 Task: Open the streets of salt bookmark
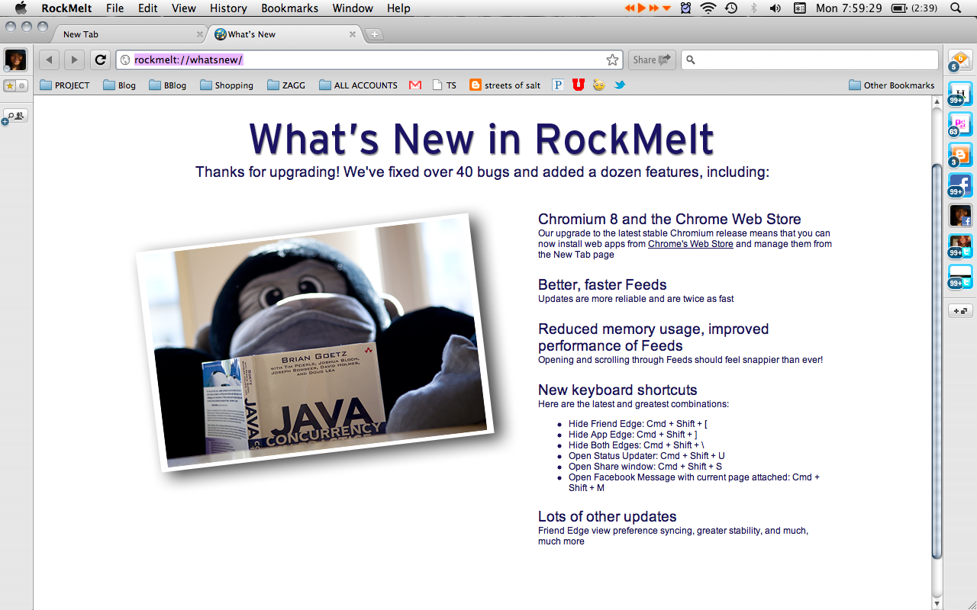pos(505,85)
